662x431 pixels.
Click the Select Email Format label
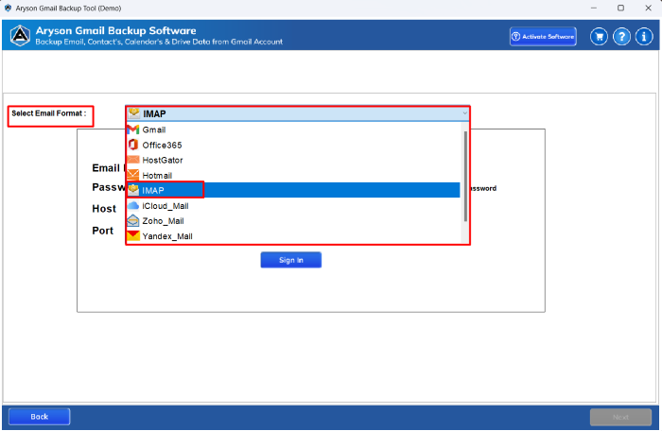click(x=49, y=113)
